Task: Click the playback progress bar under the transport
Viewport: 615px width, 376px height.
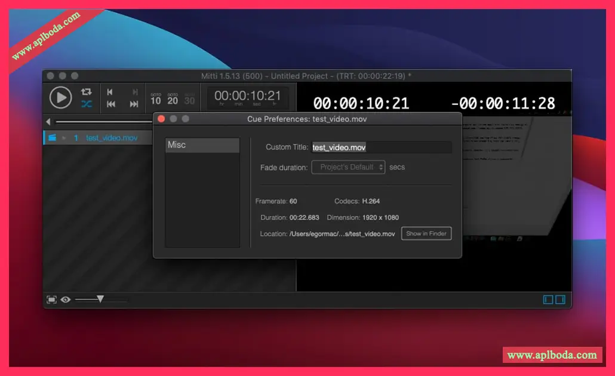Action: [x=104, y=122]
